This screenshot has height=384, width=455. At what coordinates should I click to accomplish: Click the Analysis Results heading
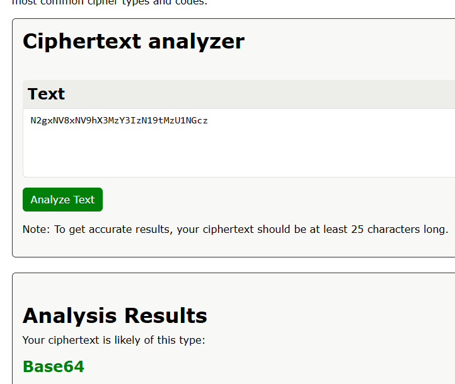(x=115, y=315)
